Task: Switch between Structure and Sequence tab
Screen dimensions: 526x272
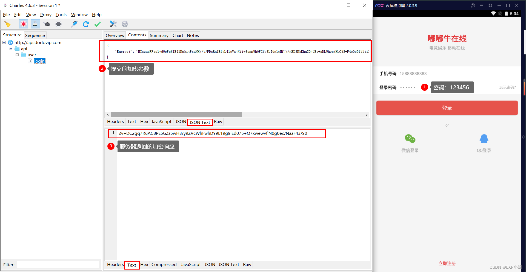Action: [35, 35]
